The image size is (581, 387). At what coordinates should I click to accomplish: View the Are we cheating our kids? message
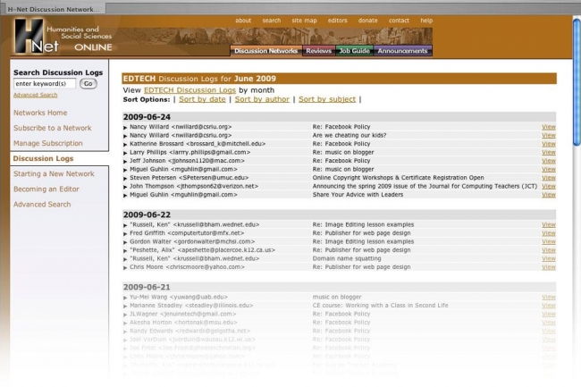point(549,135)
